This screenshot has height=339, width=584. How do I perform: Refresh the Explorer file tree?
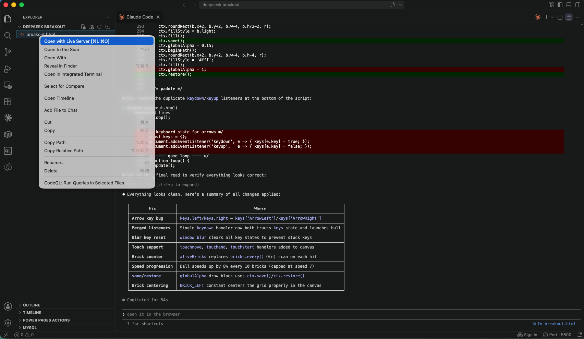point(99,27)
